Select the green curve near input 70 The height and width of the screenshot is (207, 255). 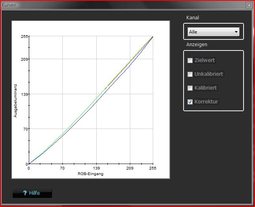[x=63, y=134]
